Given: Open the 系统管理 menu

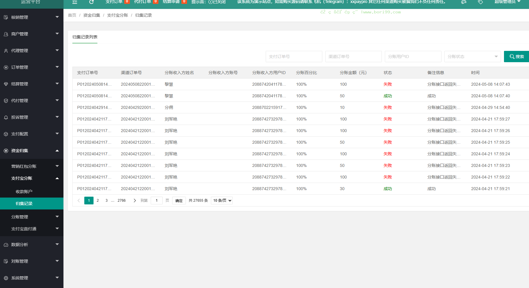Looking at the screenshot, I should [32, 278].
